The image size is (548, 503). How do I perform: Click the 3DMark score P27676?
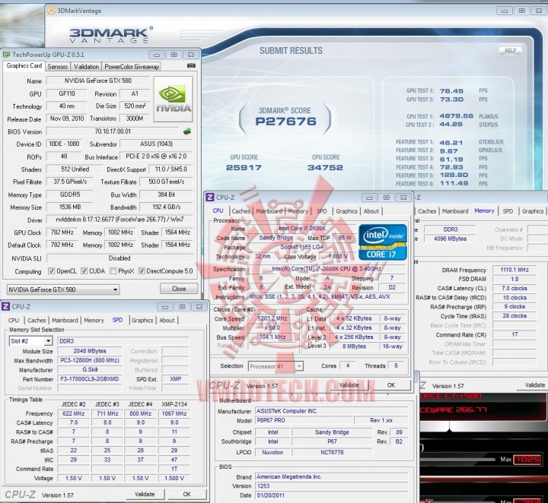285,122
